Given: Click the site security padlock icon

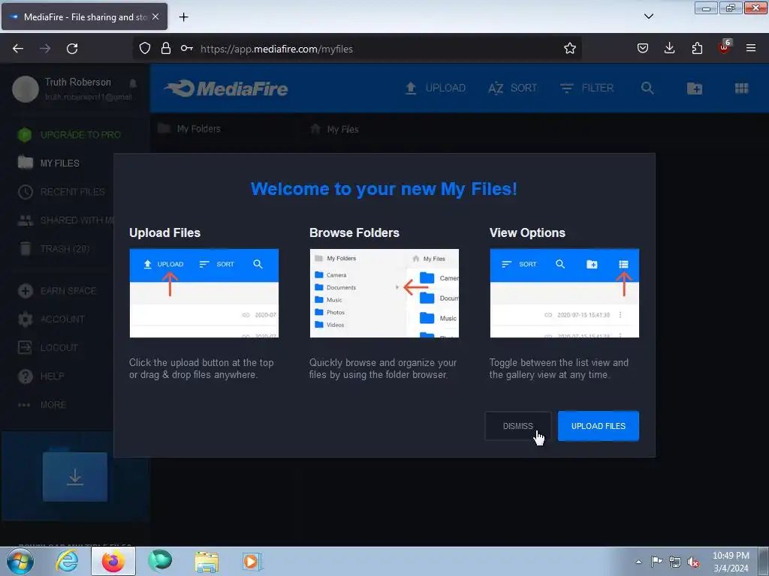Looking at the screenshot, I should [166, 48].
